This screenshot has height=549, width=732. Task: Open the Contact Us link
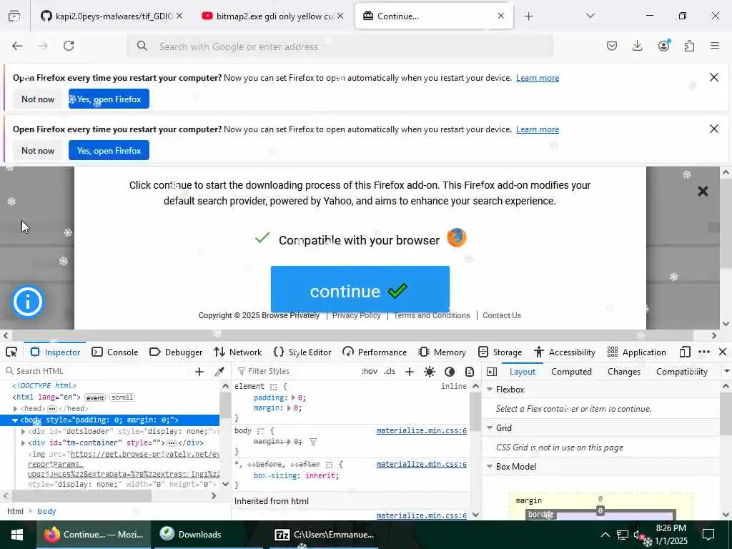click(x=501, y=315)
